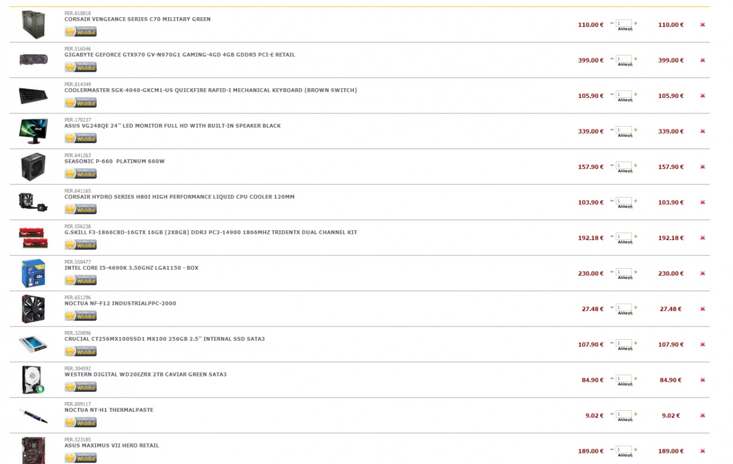
Task: Open the Noctua NT-H1 Thermalpaste link
Action: pos(109,410)
